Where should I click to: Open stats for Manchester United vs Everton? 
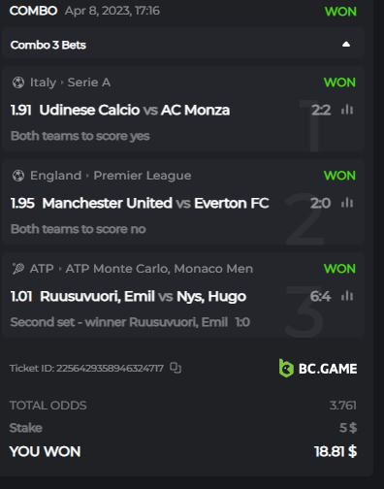(x=347, y=203)
